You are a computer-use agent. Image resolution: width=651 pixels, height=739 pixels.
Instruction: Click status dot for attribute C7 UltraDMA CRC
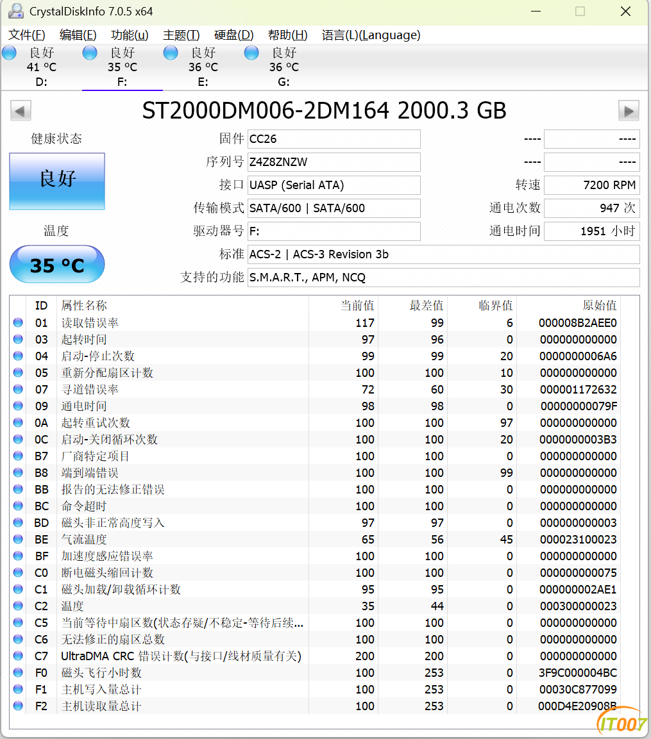[18, 656]
